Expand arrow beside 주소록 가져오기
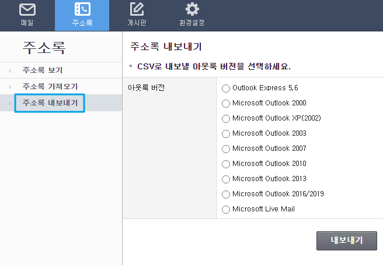Screen dimensions: 383x265 pyautogui.click(x=11, y=87)
